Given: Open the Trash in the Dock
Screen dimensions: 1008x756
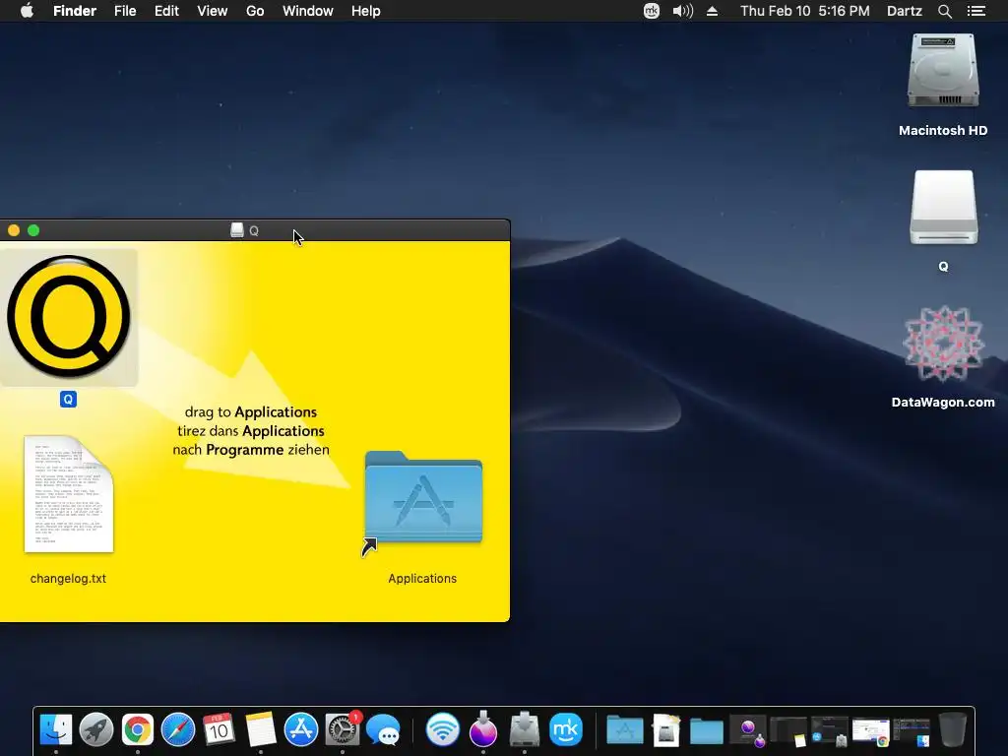Looking at the screenshot, I should (x=953, y=729).
